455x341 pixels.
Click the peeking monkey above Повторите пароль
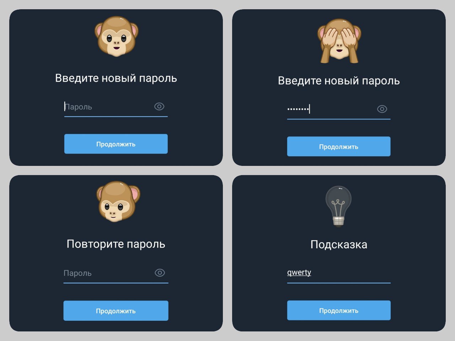[118, 201]
